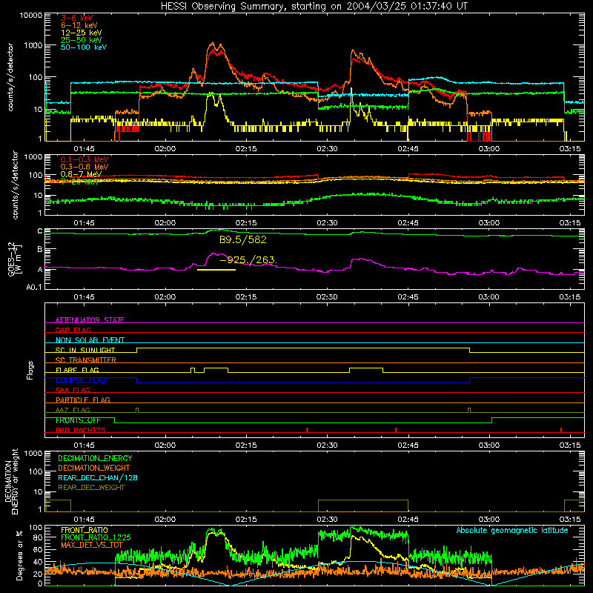The image size is (593, 593).
Task: Select the ATTENUATOR_STATE flag label
Action: pos(90,320)
